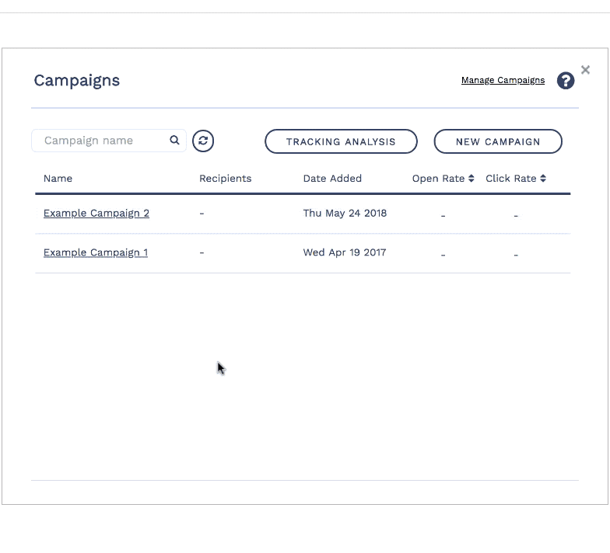610x553 pixels.
Task: Click the Manage Campaigns link
Action: pyautogui.click(x=503, y=81)
